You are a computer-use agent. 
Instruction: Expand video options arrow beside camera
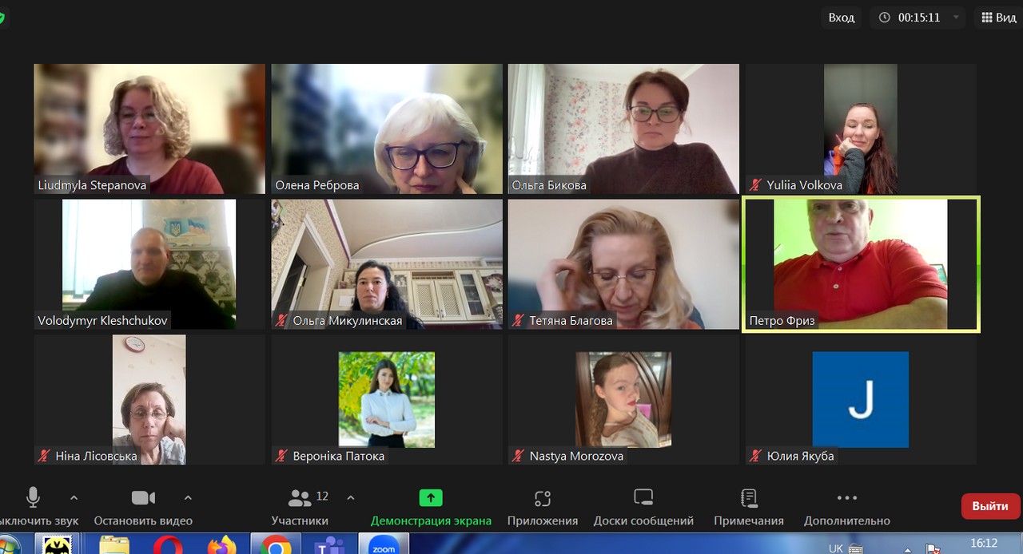(x=188, y=498)
